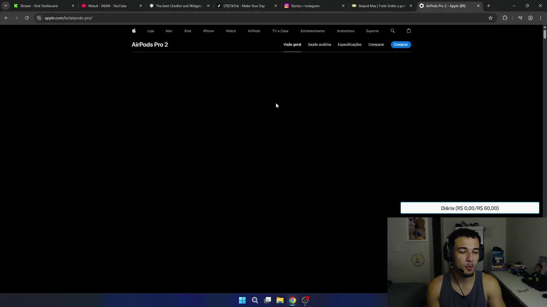Viewport: 547px width, 307px height.
Task: Open the Loja menu item
Action: point(151,31)
